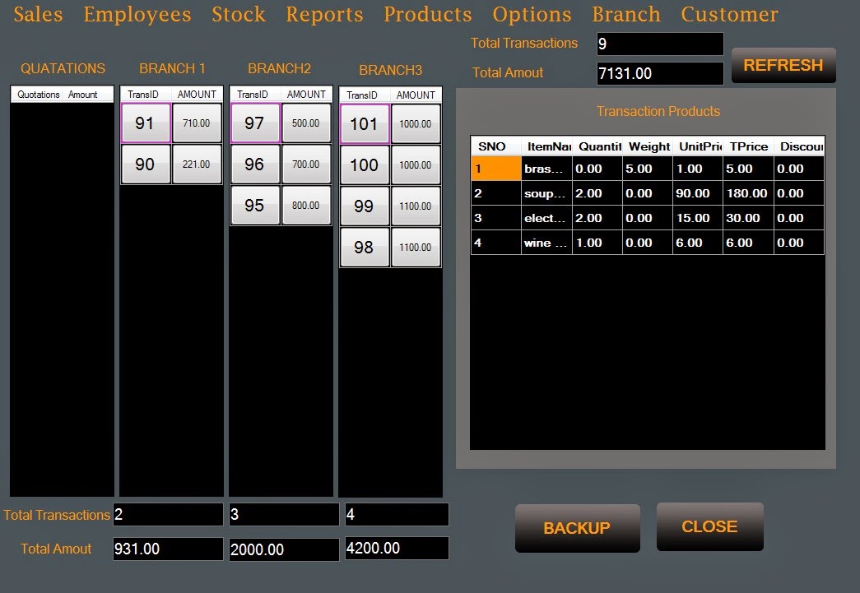Viewport: 860px width, 593px height.
Task: Select the orange SNO 1 row cell
Action: click(x=495, y=169)
